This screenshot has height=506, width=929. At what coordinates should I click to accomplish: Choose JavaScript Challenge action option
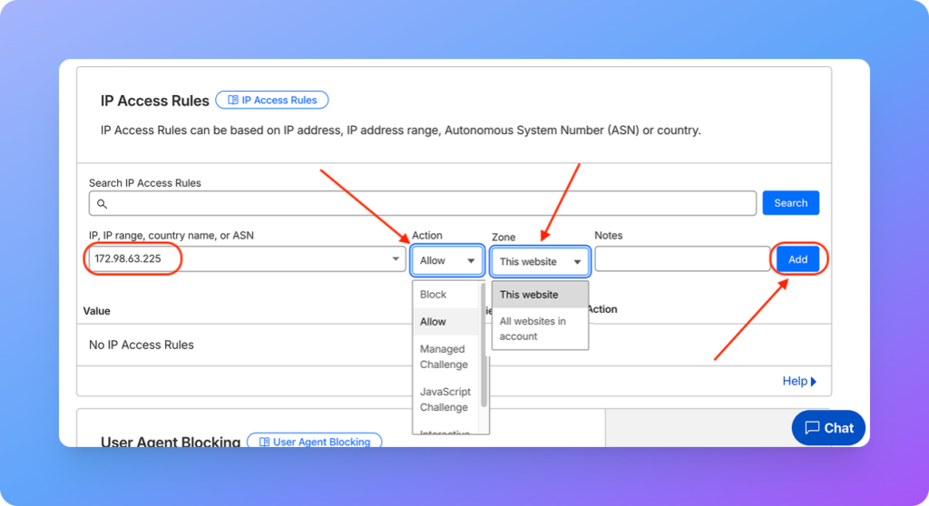pos(445,400)
